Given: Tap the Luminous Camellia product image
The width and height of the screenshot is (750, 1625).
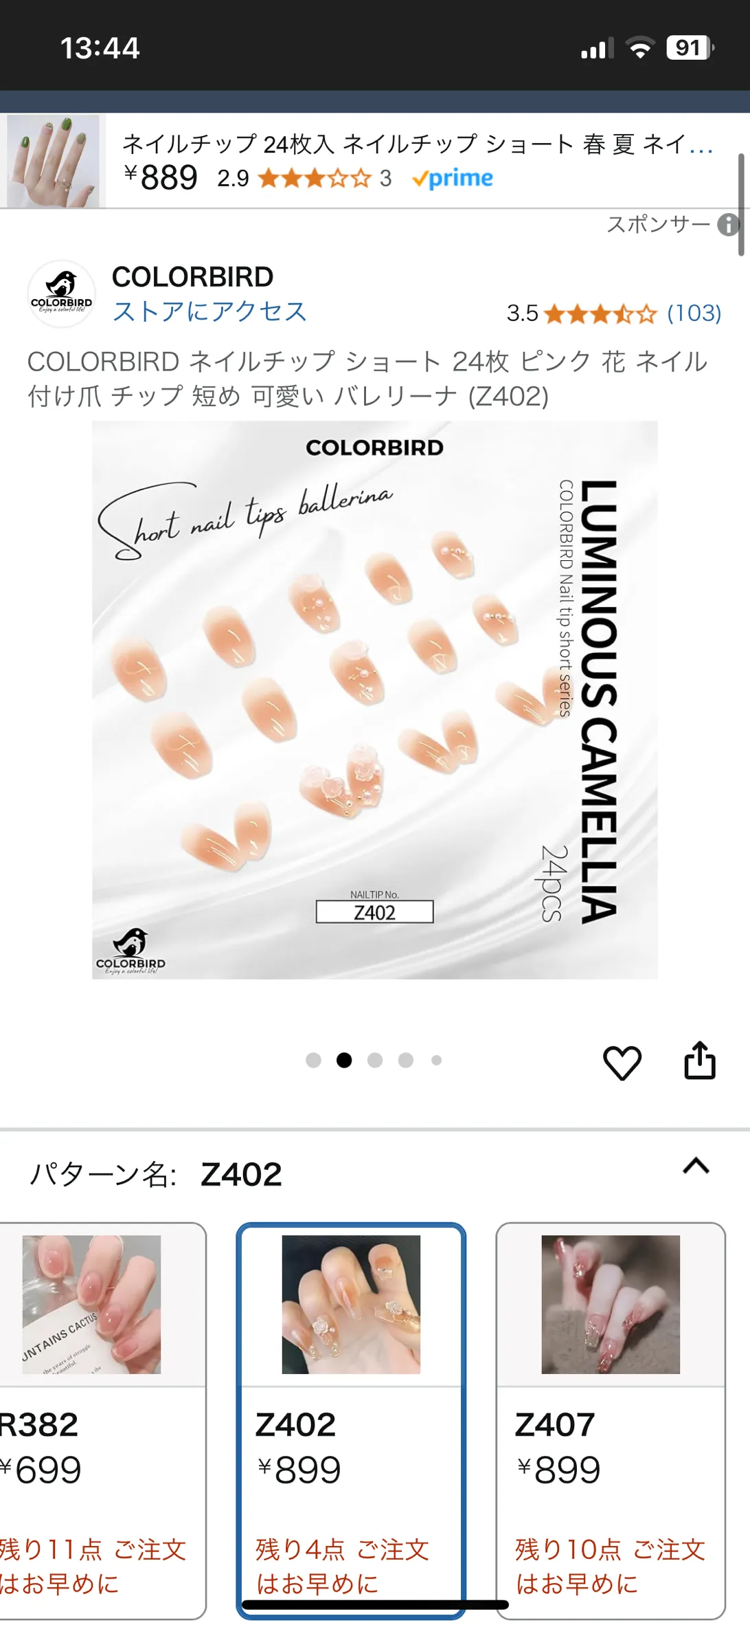Looking at the screenshot, I should click(375, 700).
